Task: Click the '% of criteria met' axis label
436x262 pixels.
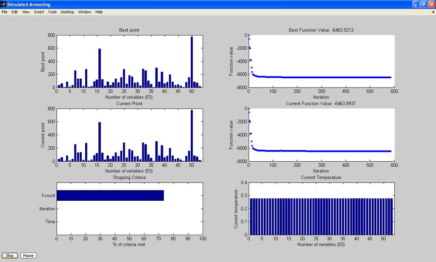Action: coord(129,245)
